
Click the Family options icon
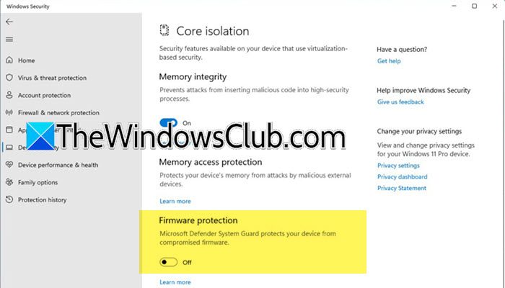click(x=9, y=182)
